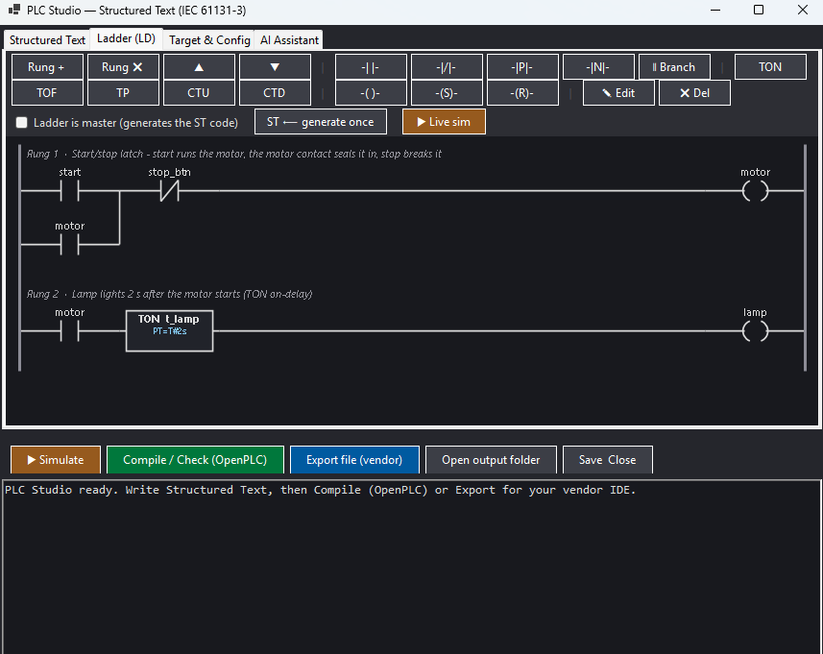Insert a CTD down-counter block
This screenshot has height=654, width=823.
point(275,93)
